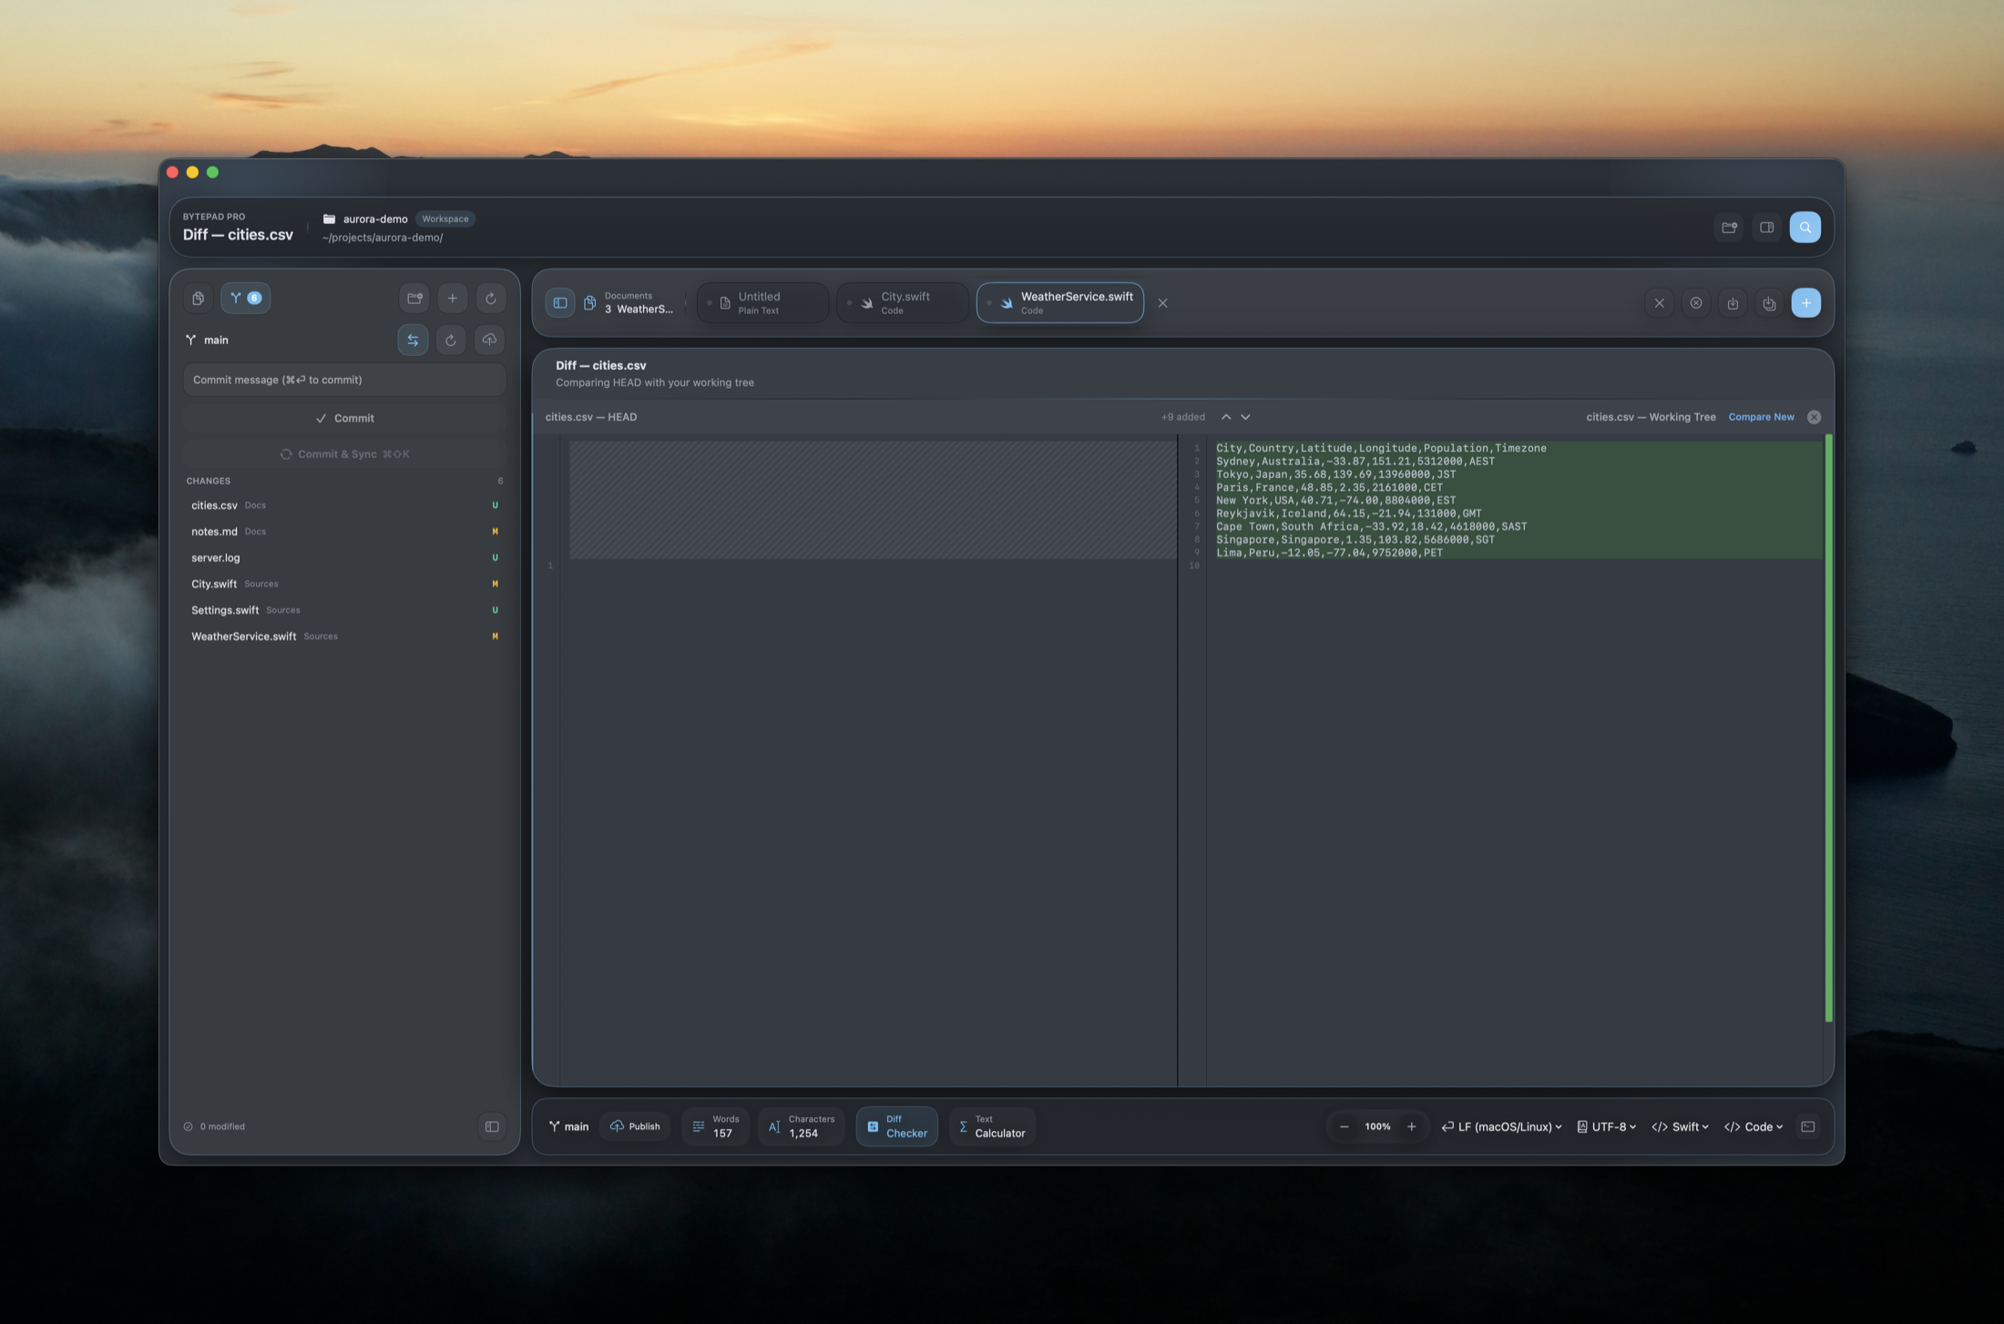Click the circled X close-all icon
This screenshot has width=2004, height=1324.
[1696, 303]
